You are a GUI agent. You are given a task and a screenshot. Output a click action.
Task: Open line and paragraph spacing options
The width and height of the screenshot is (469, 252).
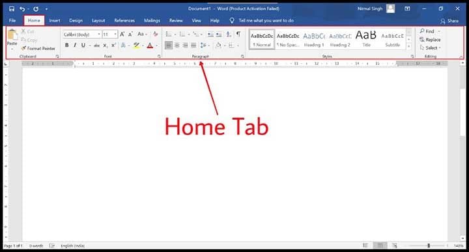tap(203, 45)
